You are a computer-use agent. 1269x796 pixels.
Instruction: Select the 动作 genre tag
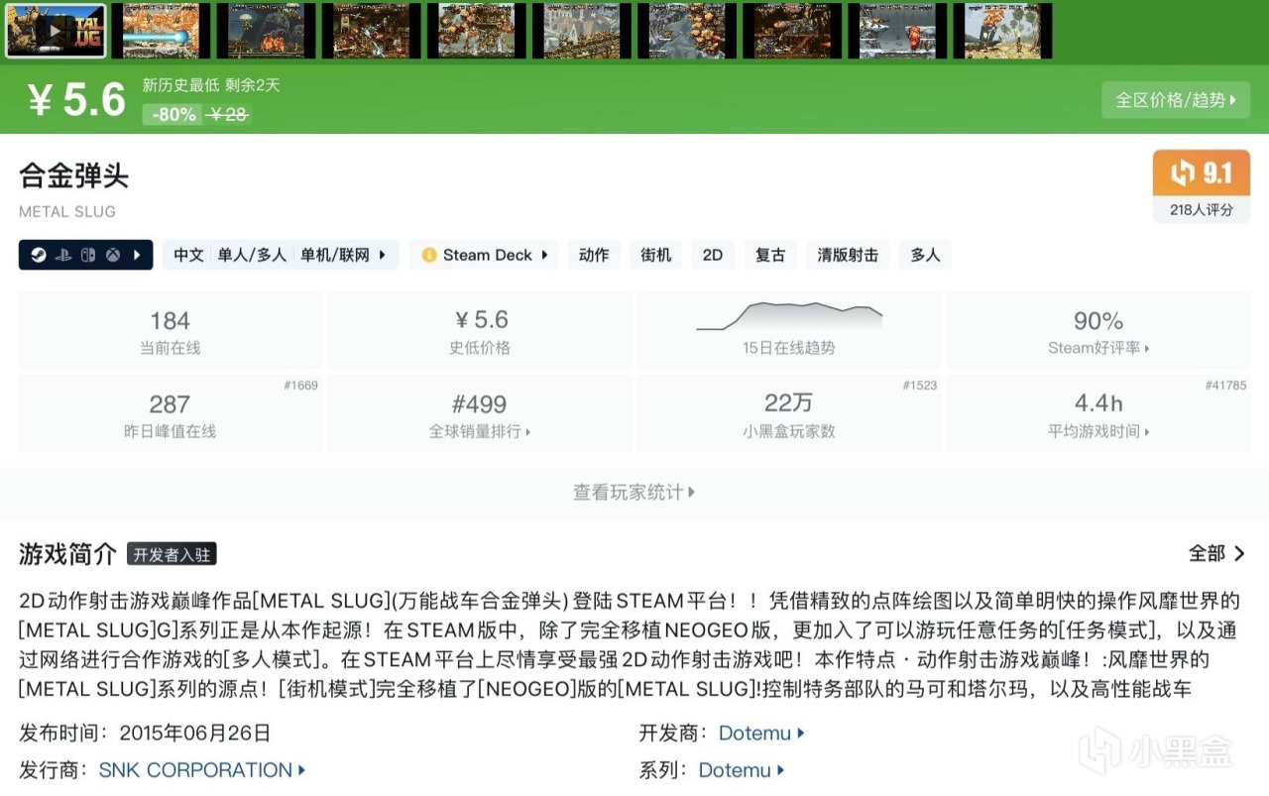point(594,255)
